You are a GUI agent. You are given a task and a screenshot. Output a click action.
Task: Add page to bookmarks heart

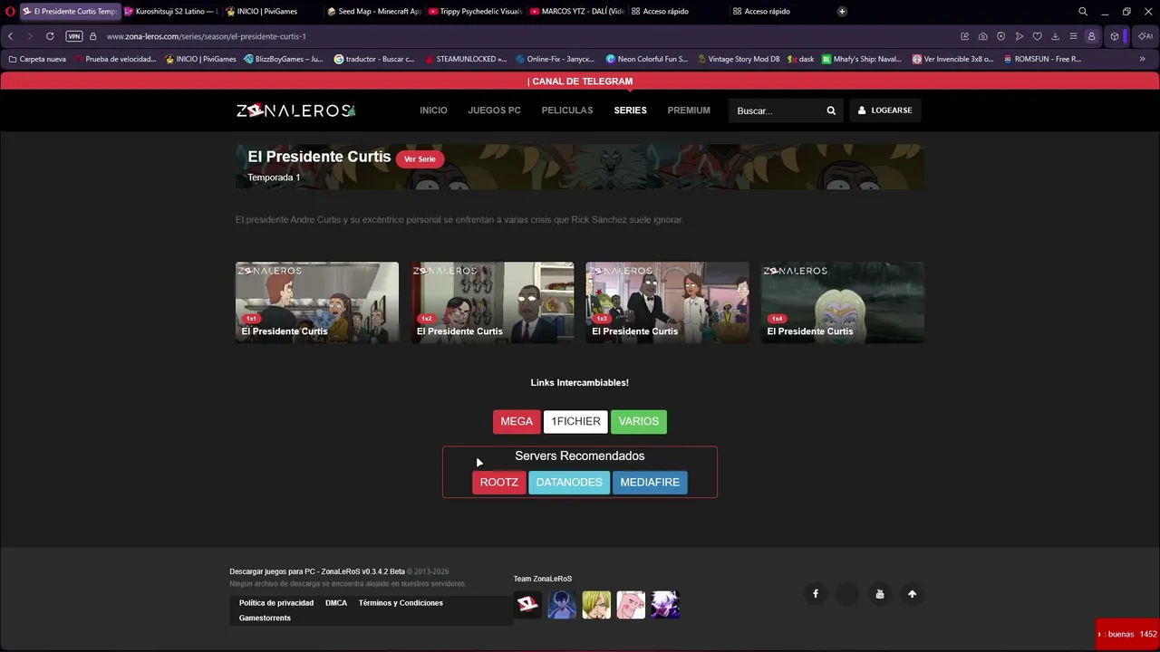pos(1038,36)
